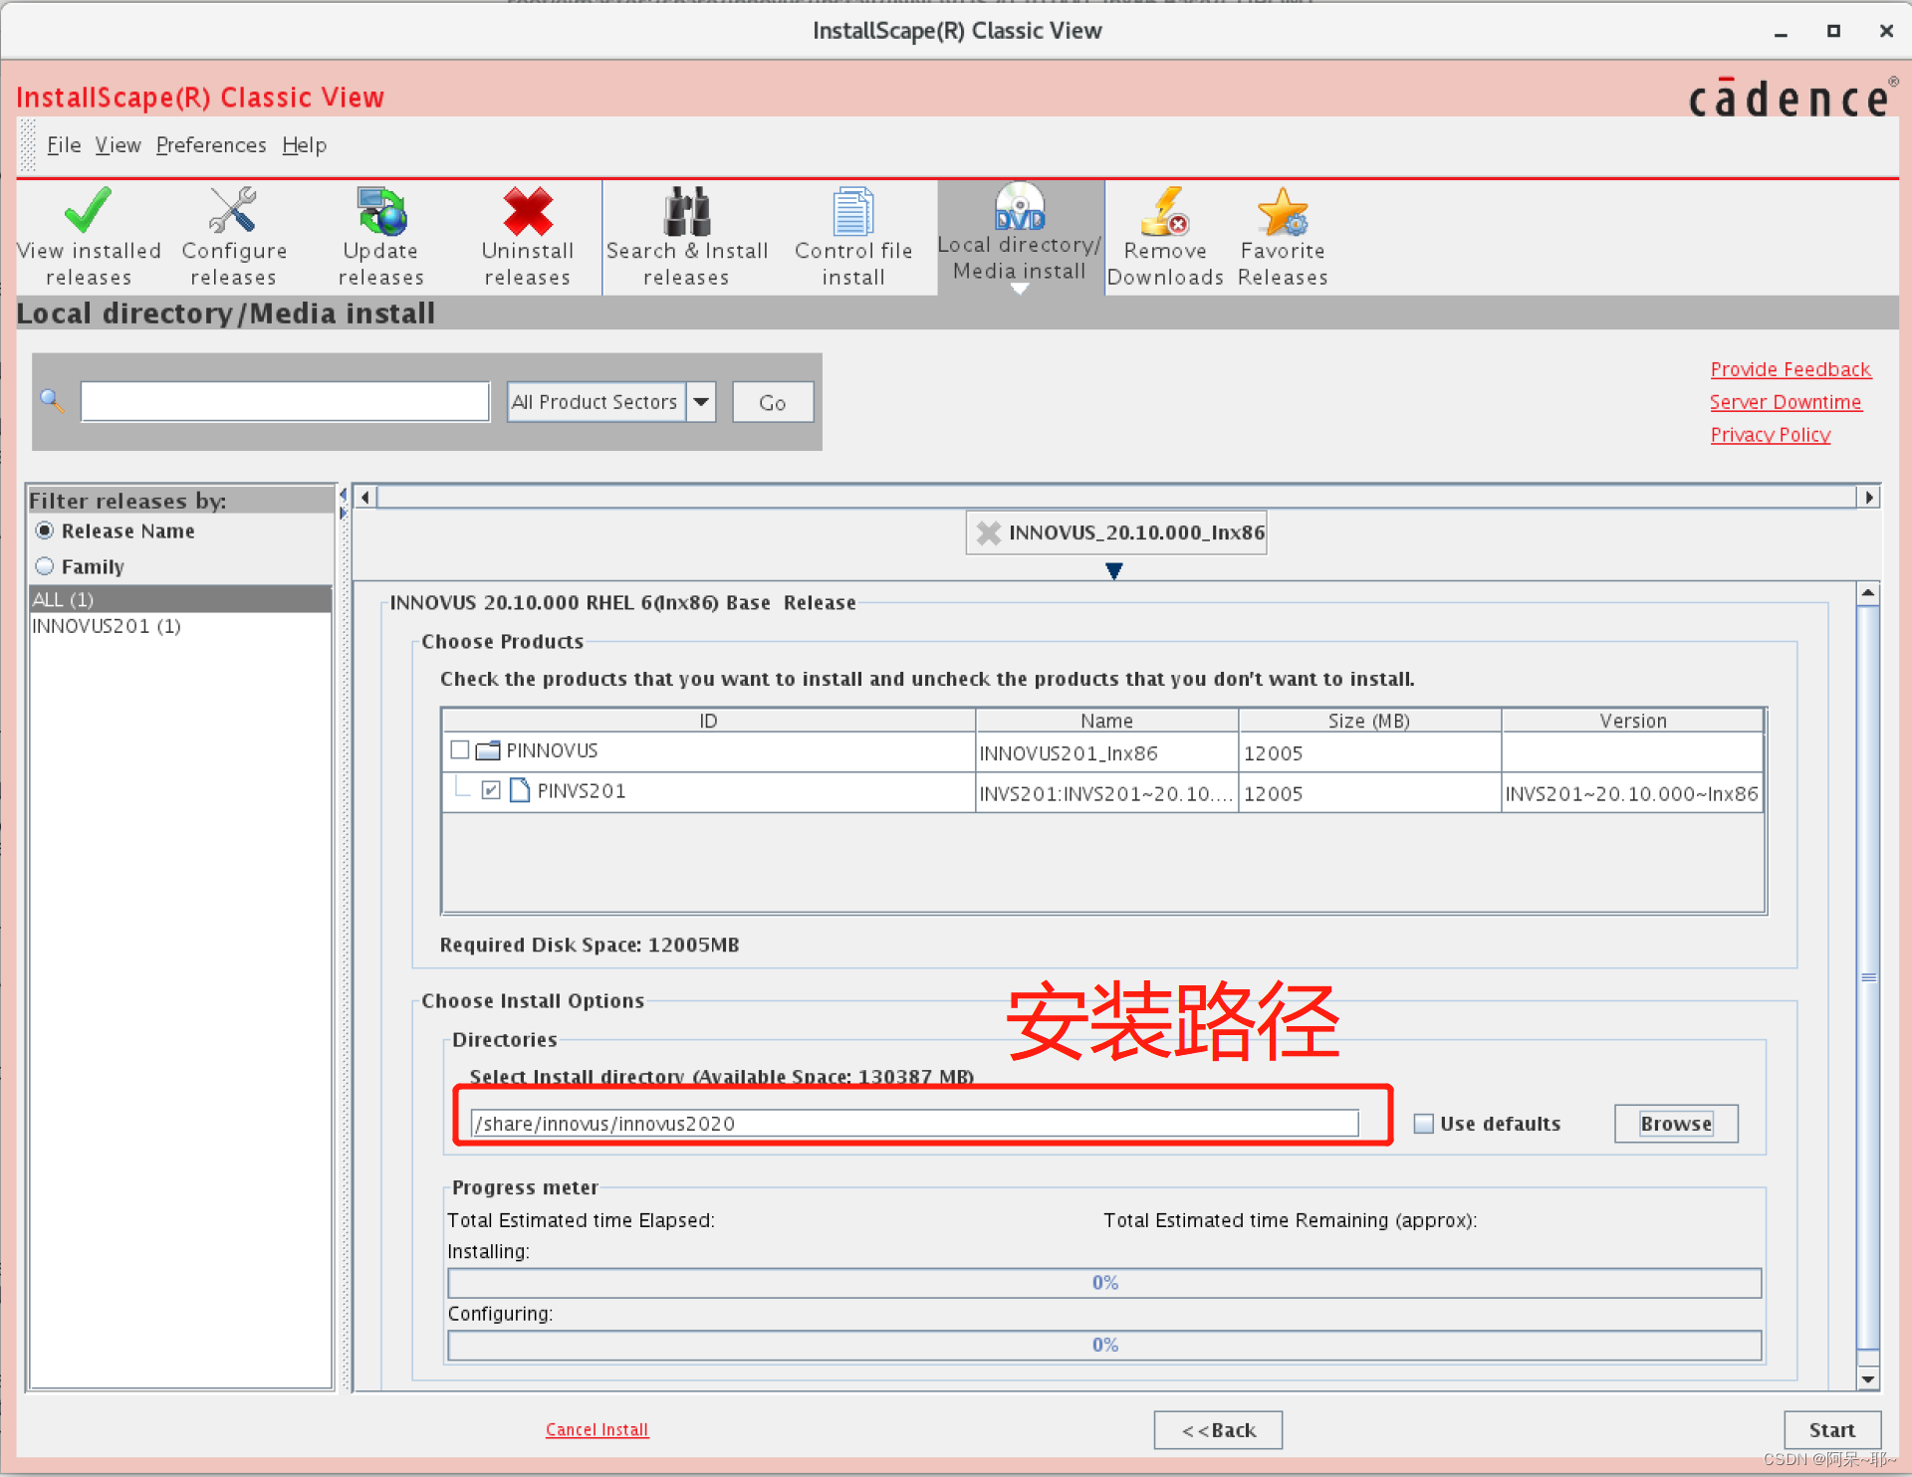Open the File menu

tap(63, 145)
